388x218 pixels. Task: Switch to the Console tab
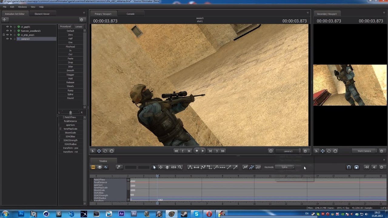131,14
